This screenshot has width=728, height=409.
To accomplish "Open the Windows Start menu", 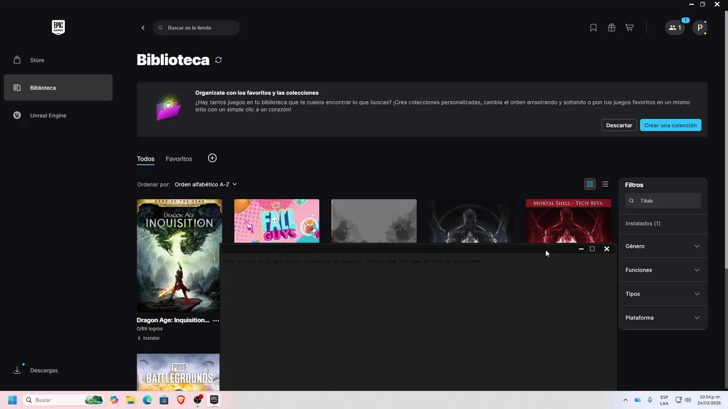I will coord(12,400).
